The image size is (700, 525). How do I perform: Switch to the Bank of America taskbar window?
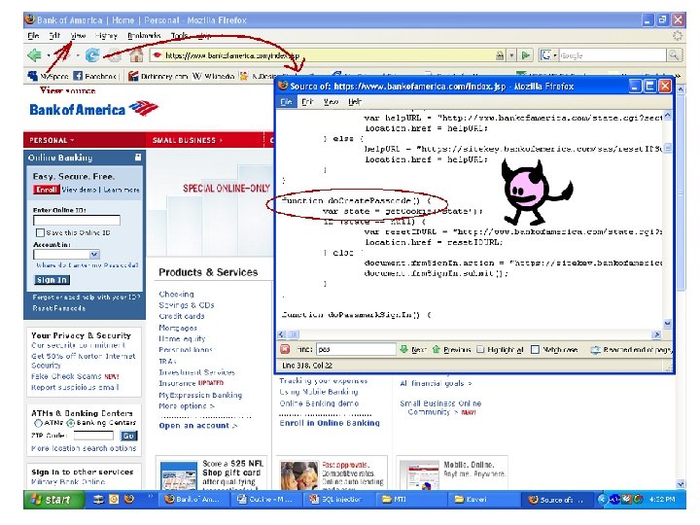pos(192,500)
